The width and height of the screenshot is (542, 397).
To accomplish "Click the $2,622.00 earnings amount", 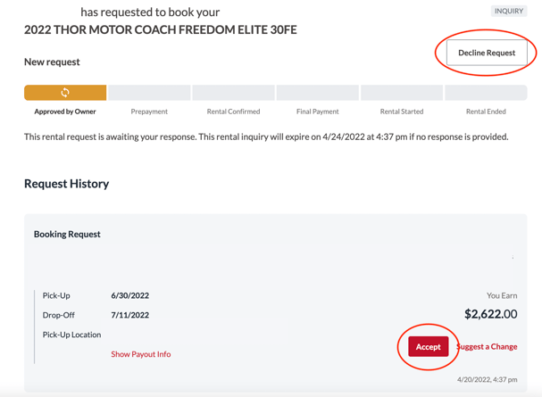I will click(490, 314).
